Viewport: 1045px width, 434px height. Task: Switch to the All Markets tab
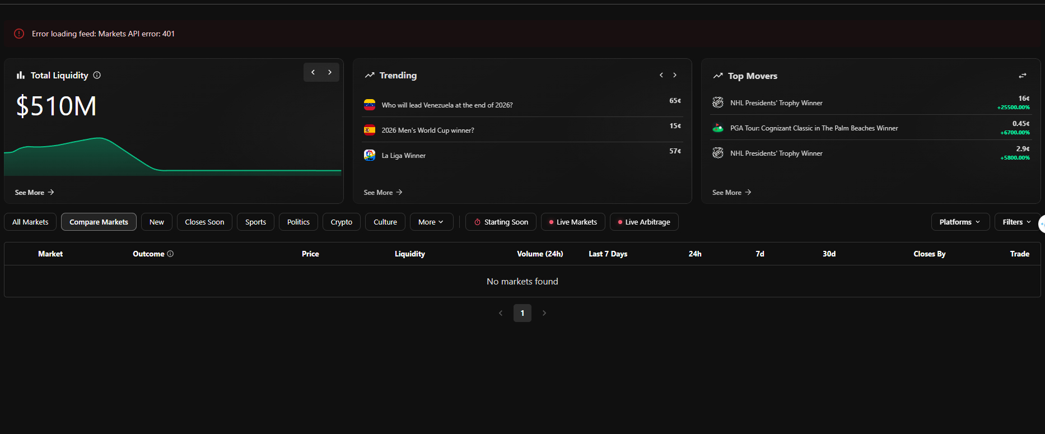pyautogui.click(x=30, y=222)
